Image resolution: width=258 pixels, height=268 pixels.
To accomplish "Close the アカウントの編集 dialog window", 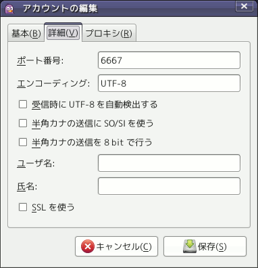I will click(244, 6).
